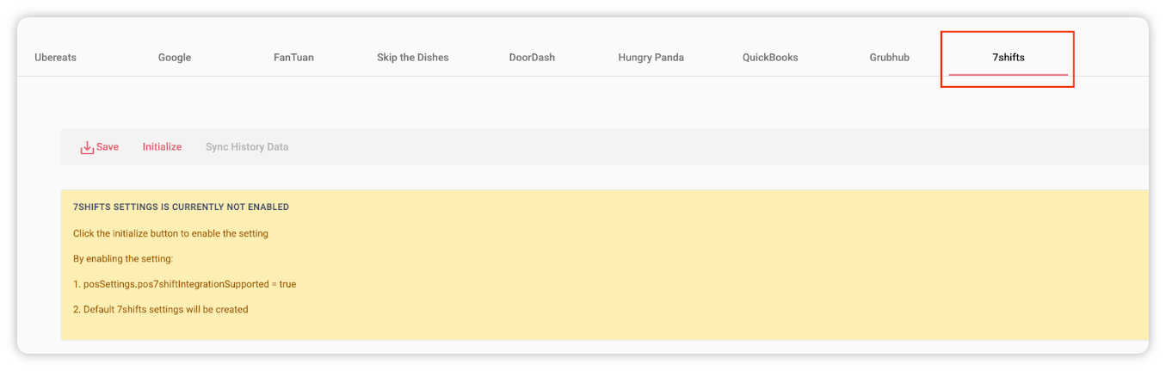The image size is (1166, 371).
Task: Open the Grubhub tab
Action: pos(889,58)
